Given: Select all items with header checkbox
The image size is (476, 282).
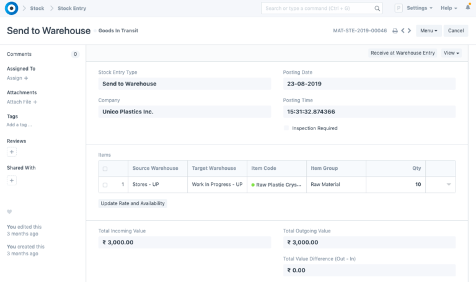Looking at the screenshot, I should pyautogui.click(x=105, y=169).
